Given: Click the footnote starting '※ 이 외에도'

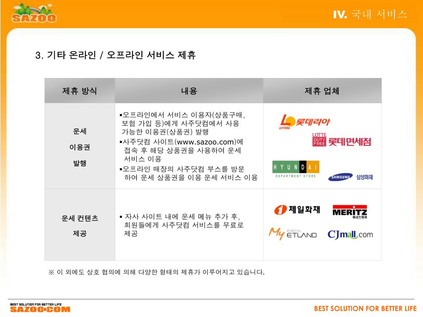Looking at the screenshot, I should pos(157,272).
